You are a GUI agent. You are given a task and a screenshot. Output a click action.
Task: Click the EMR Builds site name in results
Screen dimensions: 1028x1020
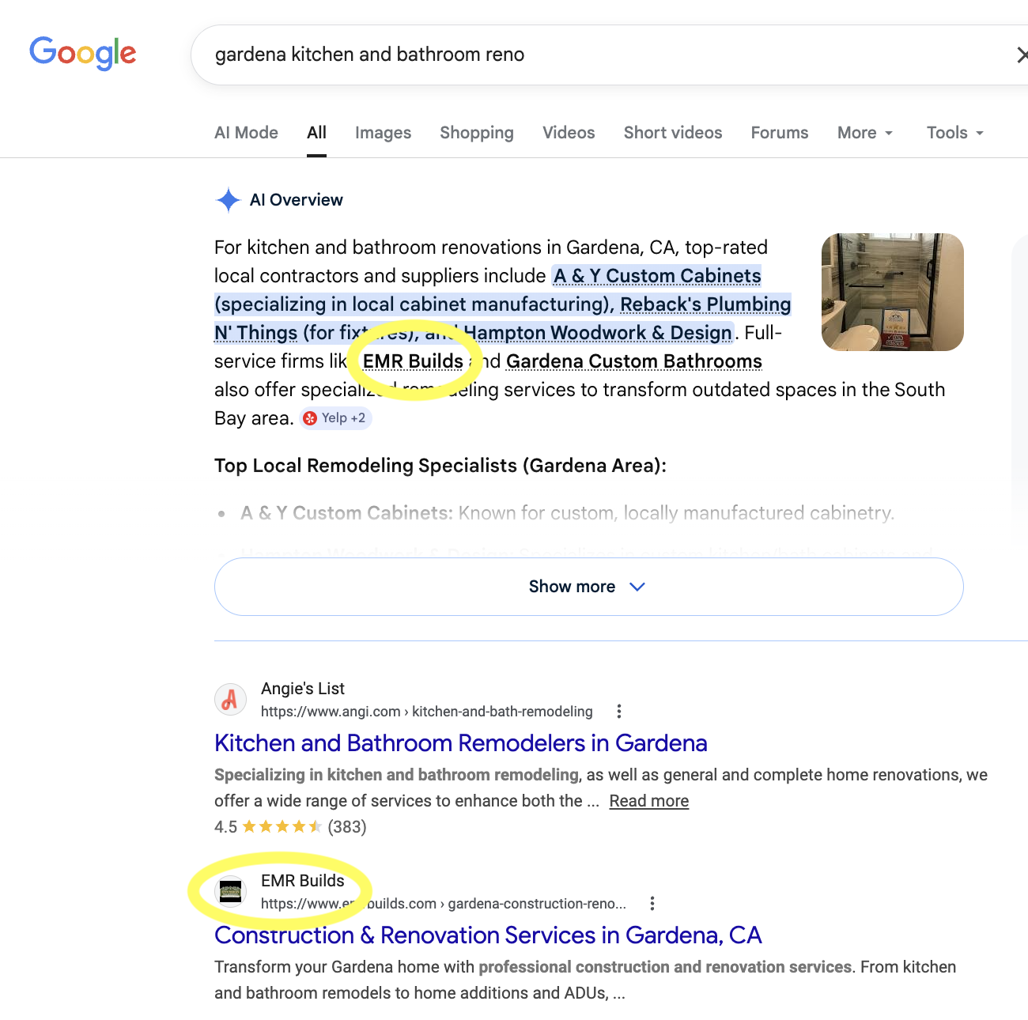303,881
